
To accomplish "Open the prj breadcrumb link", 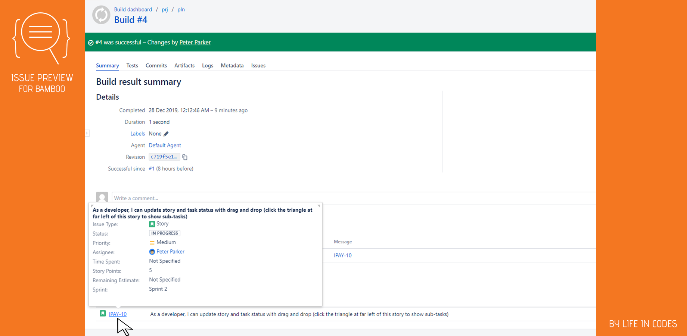I will coord(165,10).
